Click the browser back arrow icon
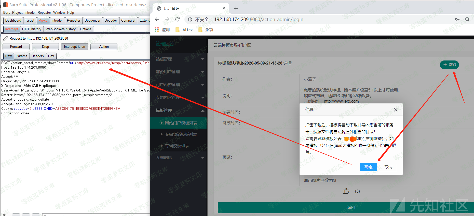The image size is (474, 216). pos(157,20)
